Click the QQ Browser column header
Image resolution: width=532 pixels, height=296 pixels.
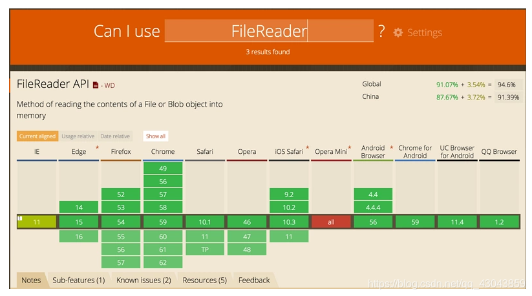pyautogui.click(x=499, y=152)
